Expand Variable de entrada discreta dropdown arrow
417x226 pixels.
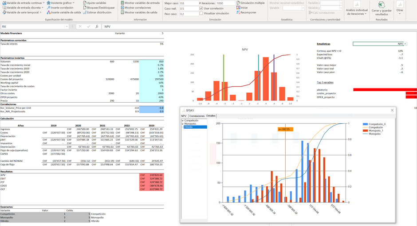(x=43, y=8)
